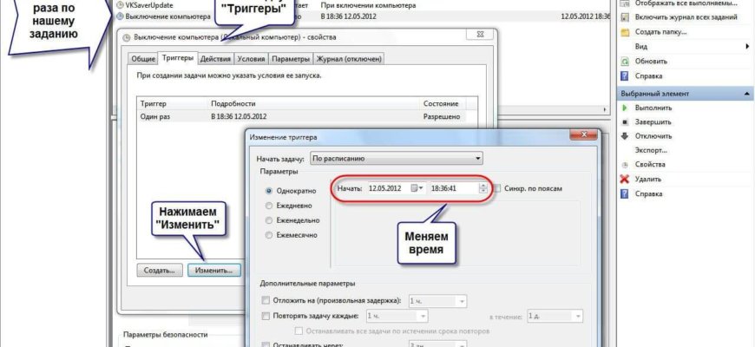755x347 pixels.
Task: Check the Останавливать через checkbox
Action: pyautogui.click(x=266, y=344)
